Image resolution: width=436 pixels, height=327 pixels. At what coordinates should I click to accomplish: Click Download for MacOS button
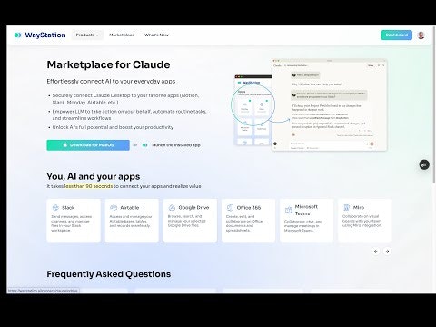tap(88, 145)
